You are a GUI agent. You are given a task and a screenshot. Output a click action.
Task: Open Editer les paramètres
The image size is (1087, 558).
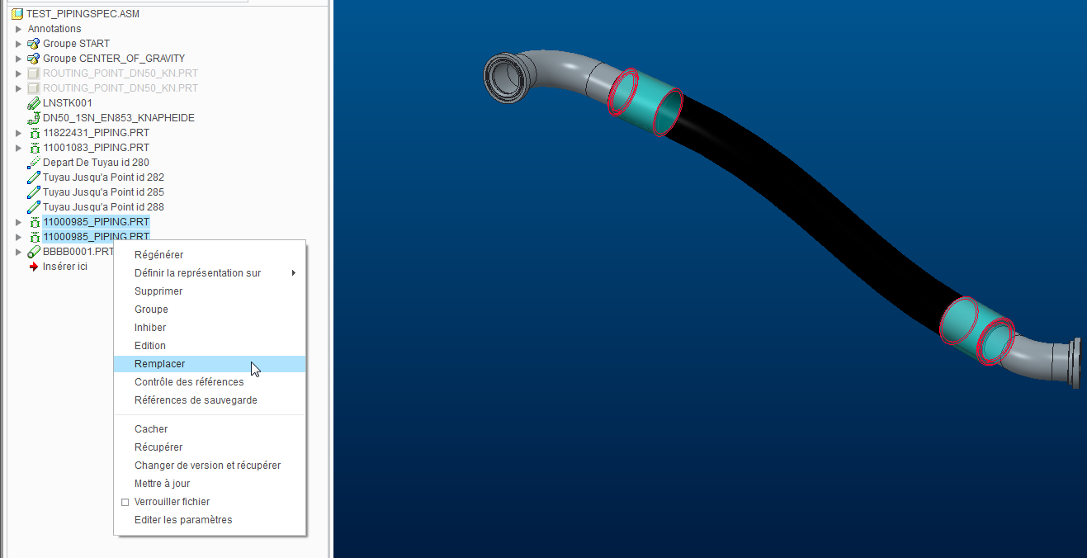tap(183, 520)
